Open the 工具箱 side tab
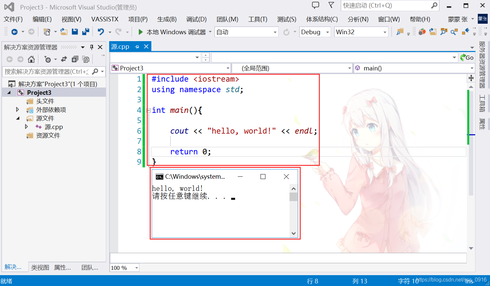Viewport: 490px width, 286px height. 482,104
